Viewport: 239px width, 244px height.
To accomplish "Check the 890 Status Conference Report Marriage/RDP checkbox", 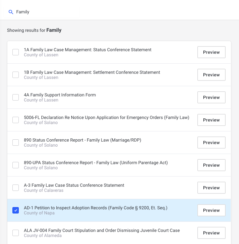I will [16, 143].
